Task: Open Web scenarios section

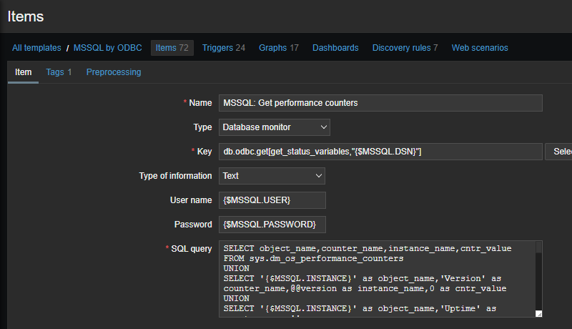Action: (x=480, y=48)
